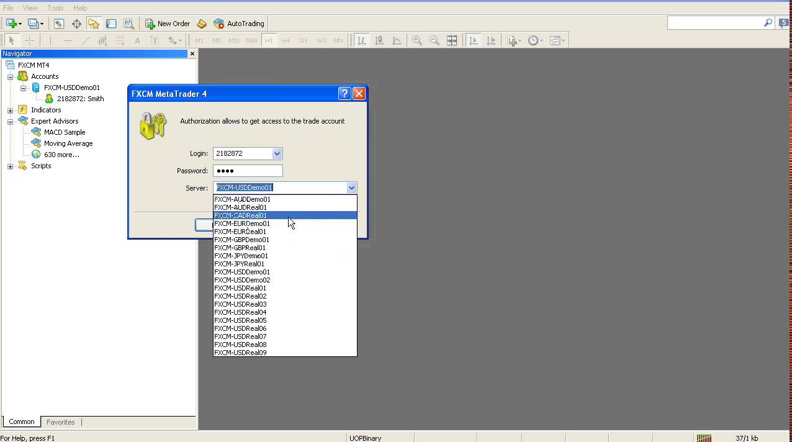This screenshot has width=792, height=442.
Task: Open the Indicators list toolbar dropdown
Action: pyautogui.click(x=513, y=40)
